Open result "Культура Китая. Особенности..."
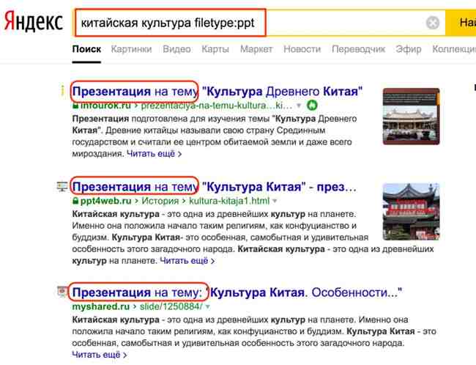The width and height of the screenshot is (476, 365). pyautogui.click(x=237, y=292)
